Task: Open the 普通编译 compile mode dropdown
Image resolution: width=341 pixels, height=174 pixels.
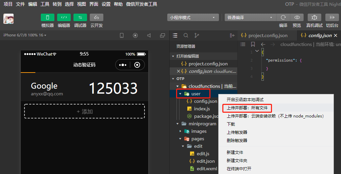Action: coord(250,17)
